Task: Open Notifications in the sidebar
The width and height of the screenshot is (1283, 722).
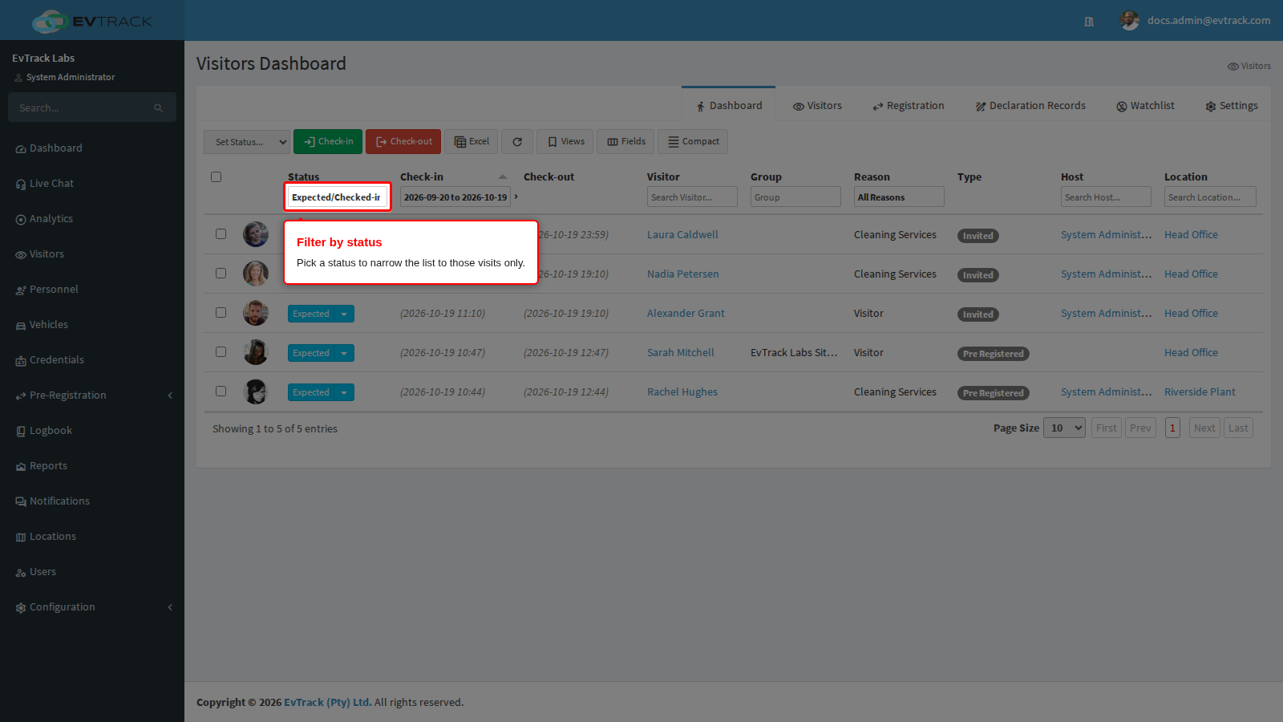Action: click(x=59, y=501)
